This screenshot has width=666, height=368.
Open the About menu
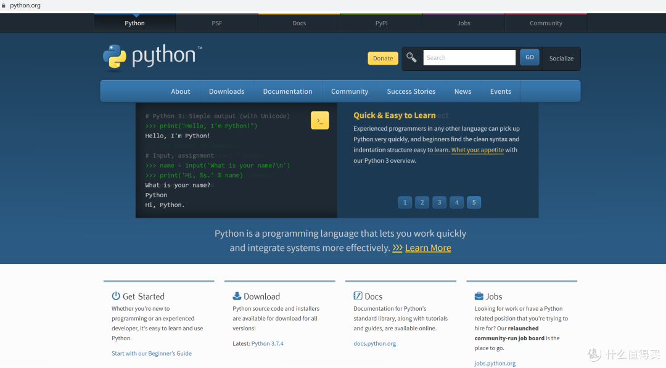point(181,91)
